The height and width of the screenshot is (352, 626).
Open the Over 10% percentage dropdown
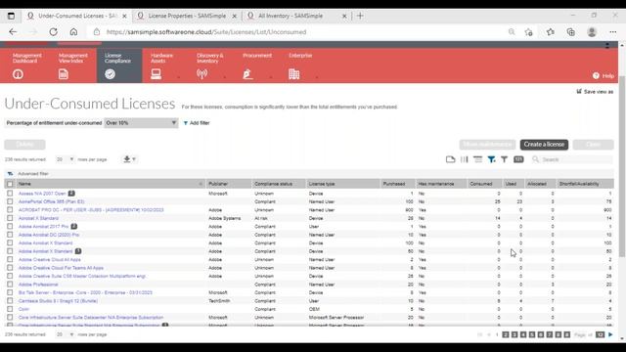click(141, 123)
